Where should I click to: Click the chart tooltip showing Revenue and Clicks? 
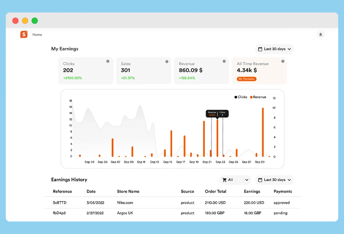[217, 114]
